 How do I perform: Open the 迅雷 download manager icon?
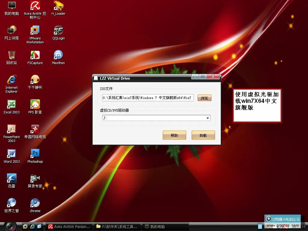click(11, 179)
